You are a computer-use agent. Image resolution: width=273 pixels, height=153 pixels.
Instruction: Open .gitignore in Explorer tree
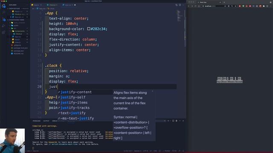point(17,45)
